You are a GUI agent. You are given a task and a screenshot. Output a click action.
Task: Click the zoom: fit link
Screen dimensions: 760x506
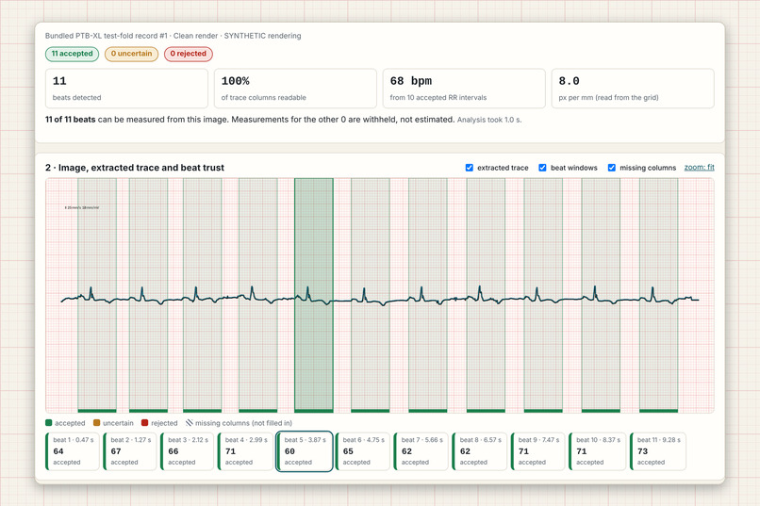coord(699,167)
